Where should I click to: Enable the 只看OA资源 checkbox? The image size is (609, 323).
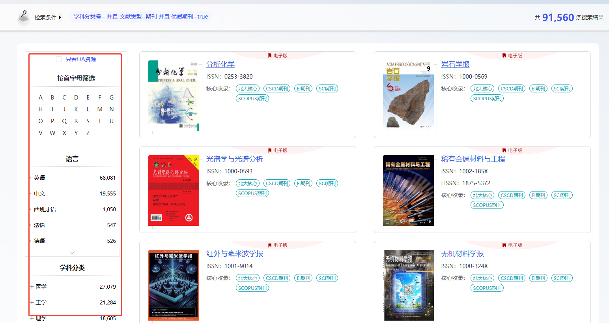point(58,59)
